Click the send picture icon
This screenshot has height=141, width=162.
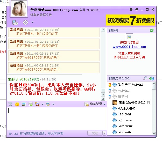click(x=24, y=104)
